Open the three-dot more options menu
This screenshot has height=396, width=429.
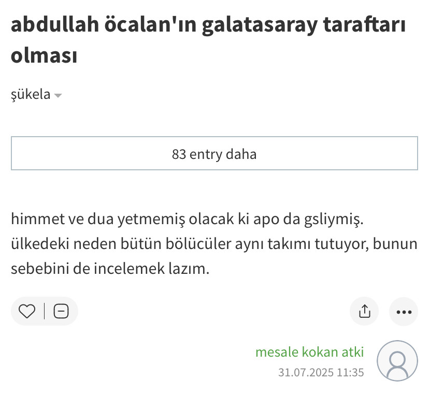click(403, 312)
